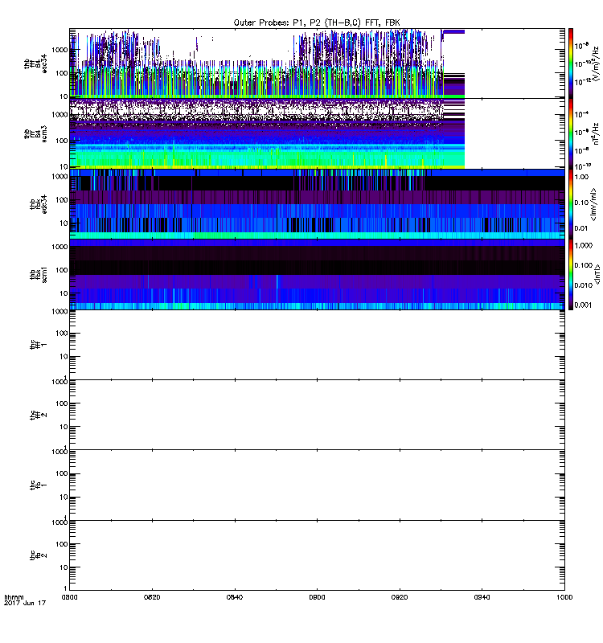Click the 0.10 color bar tick value
Screen dimensions: 603x643
click(x=581, y=203)
